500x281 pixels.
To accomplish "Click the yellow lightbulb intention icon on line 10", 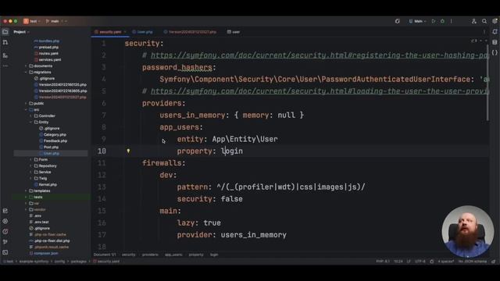I will click(x=128, y=151).
